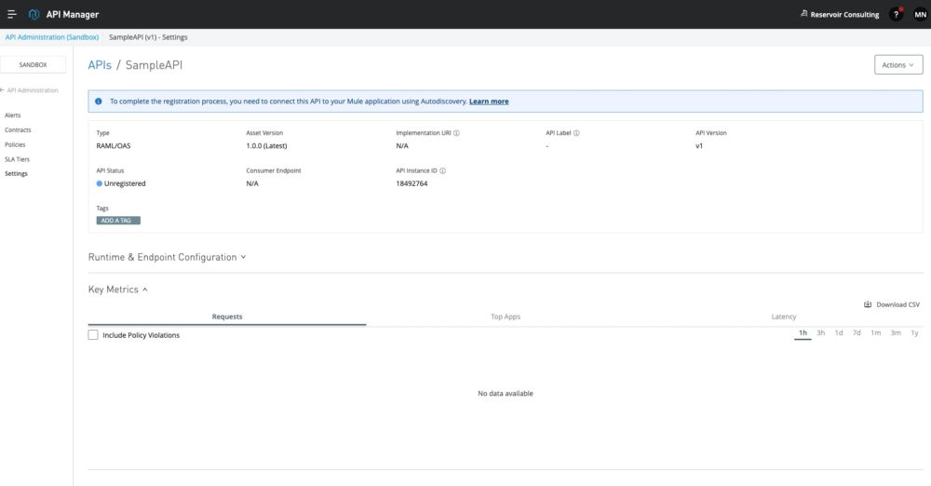Click the info icon in registration banner
Screen dimensions: 931x486
coord(99,101)
